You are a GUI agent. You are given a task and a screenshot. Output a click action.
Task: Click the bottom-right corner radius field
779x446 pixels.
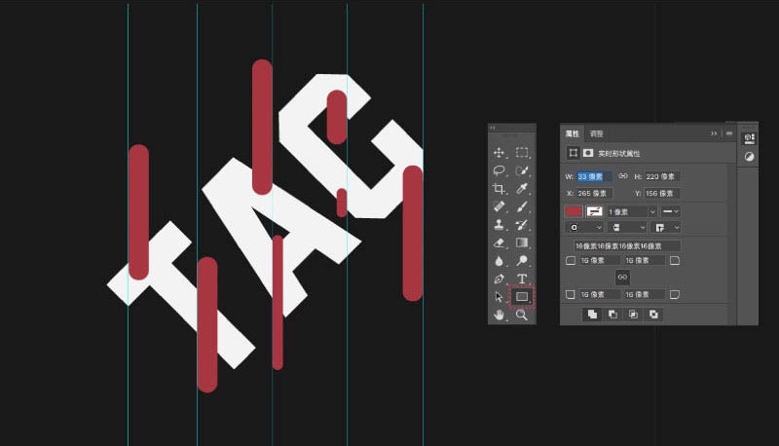(645, 294)
